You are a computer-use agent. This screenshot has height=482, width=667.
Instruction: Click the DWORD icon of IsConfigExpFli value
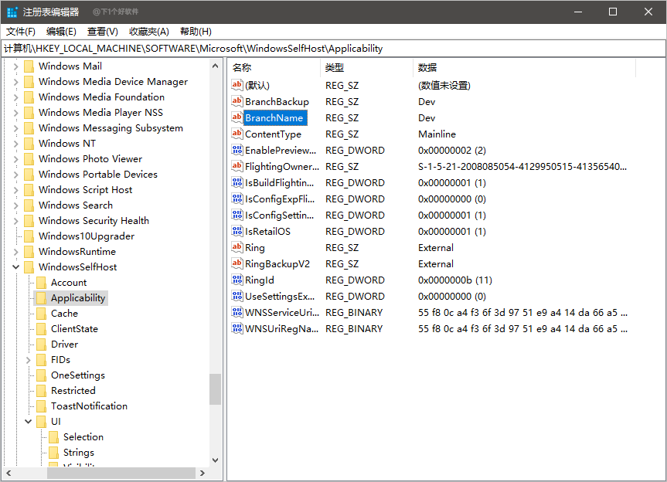coord(237,199)
